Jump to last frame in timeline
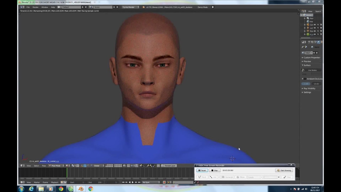Image resolution: width=341 pixels, height=192 pixels. point(139,182)
